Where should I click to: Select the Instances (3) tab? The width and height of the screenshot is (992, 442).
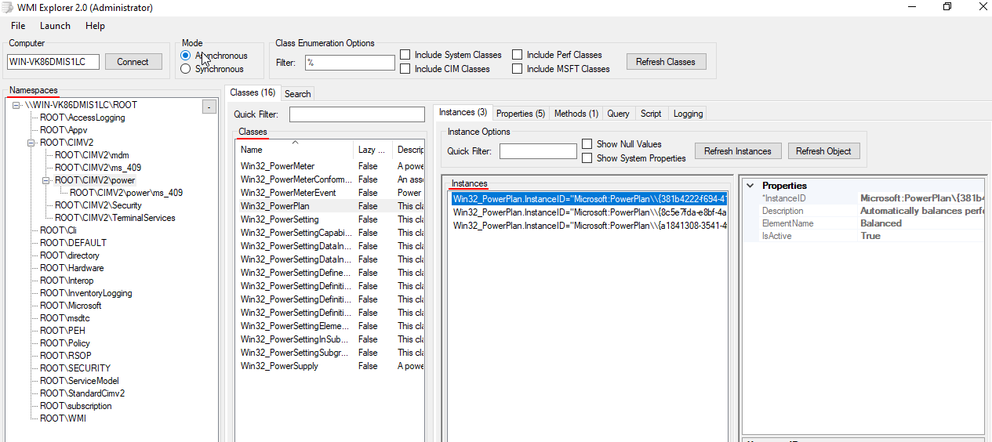coord(463,113)
